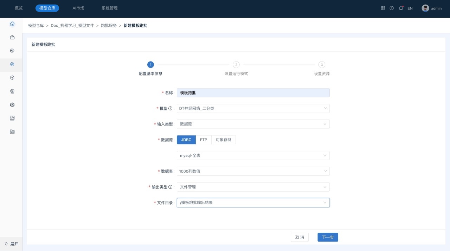Click the home icon in the sidebar
This screenshot has width=450, height=251.
(x=12, y=24)
